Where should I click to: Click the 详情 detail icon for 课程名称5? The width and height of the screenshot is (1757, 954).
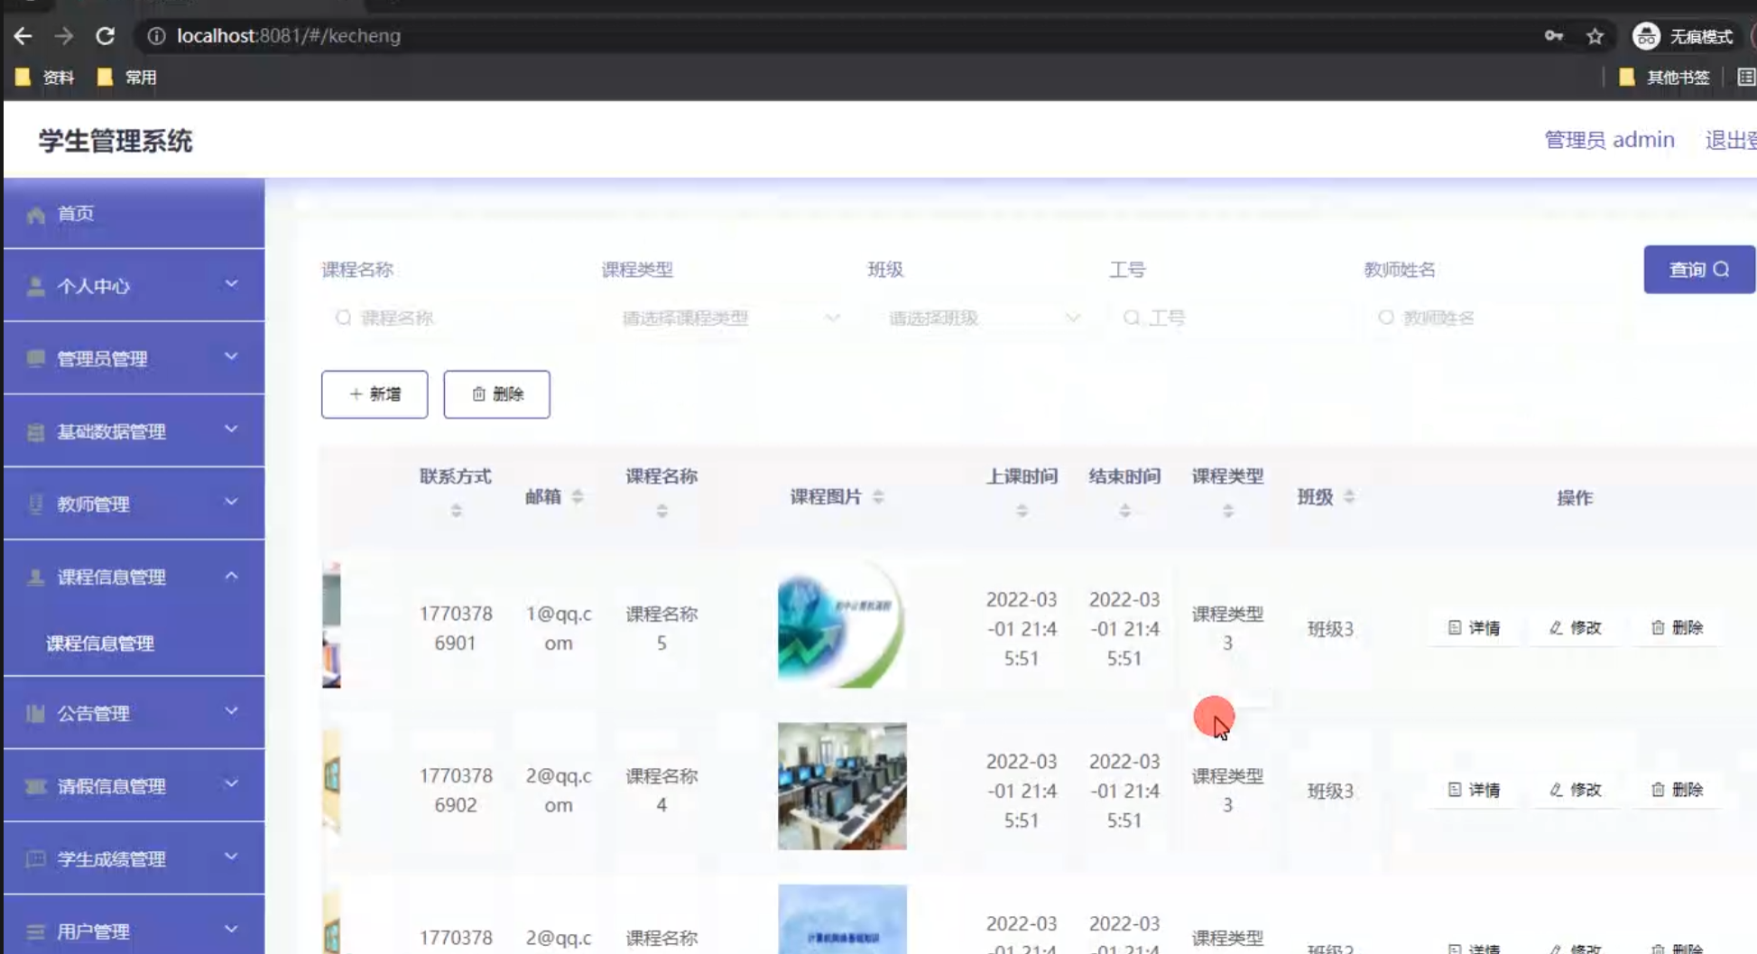1453,628
